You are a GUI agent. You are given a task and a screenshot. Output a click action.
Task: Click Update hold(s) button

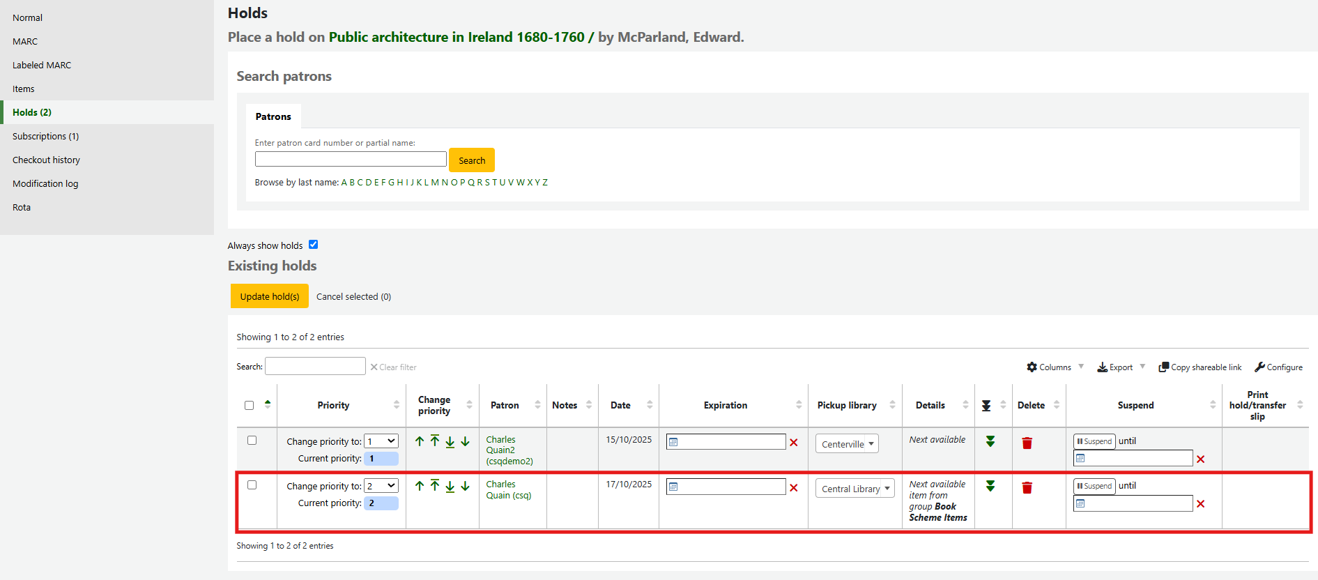[x=270, y=296]
